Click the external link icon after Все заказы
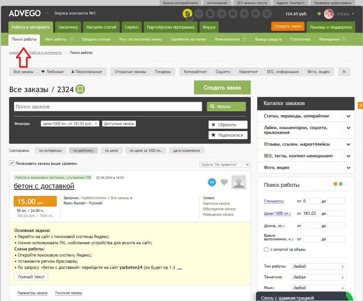The image size is (363, 301). (x=131, y=198)
